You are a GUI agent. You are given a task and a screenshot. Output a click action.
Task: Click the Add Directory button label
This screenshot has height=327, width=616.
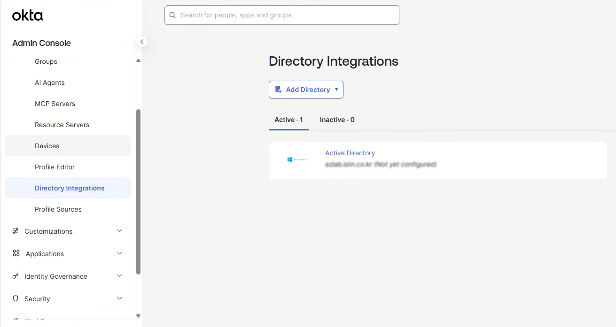(308, 90)
